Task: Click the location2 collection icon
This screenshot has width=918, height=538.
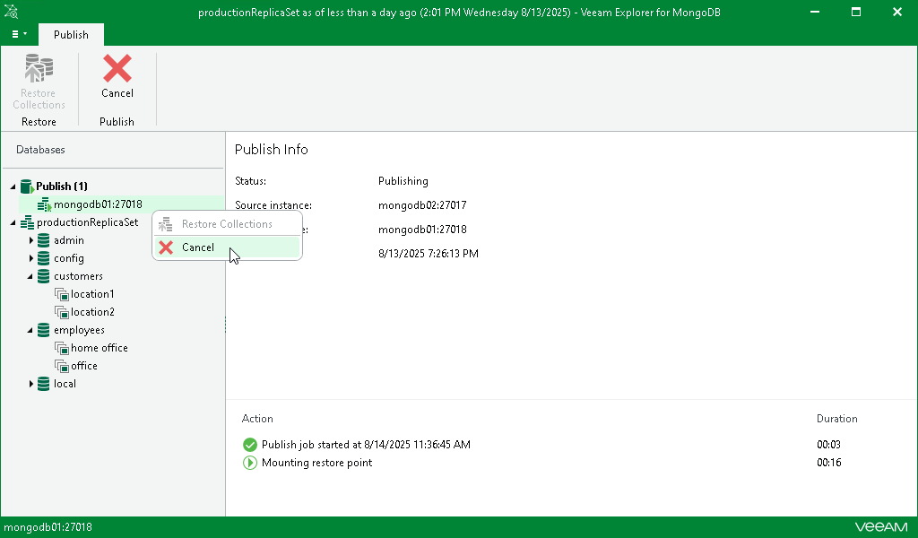Action: (x=62, y=313)
